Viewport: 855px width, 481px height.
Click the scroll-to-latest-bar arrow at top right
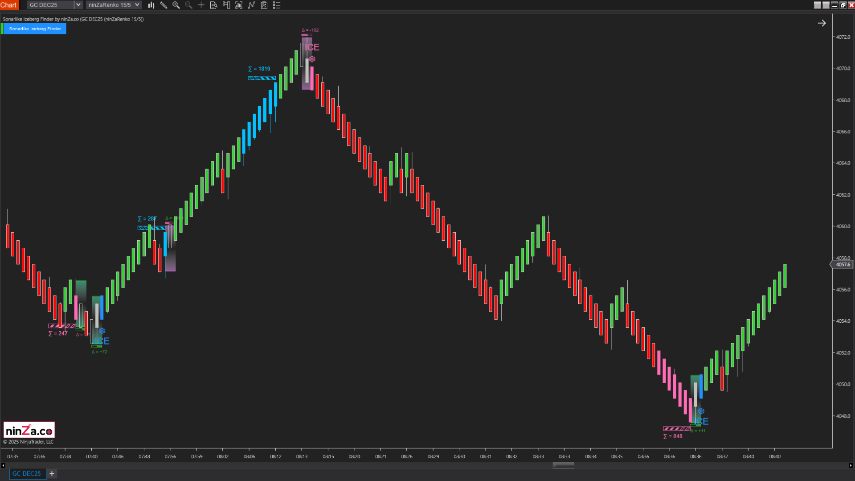pyautogui.click(x=822, y=23)
